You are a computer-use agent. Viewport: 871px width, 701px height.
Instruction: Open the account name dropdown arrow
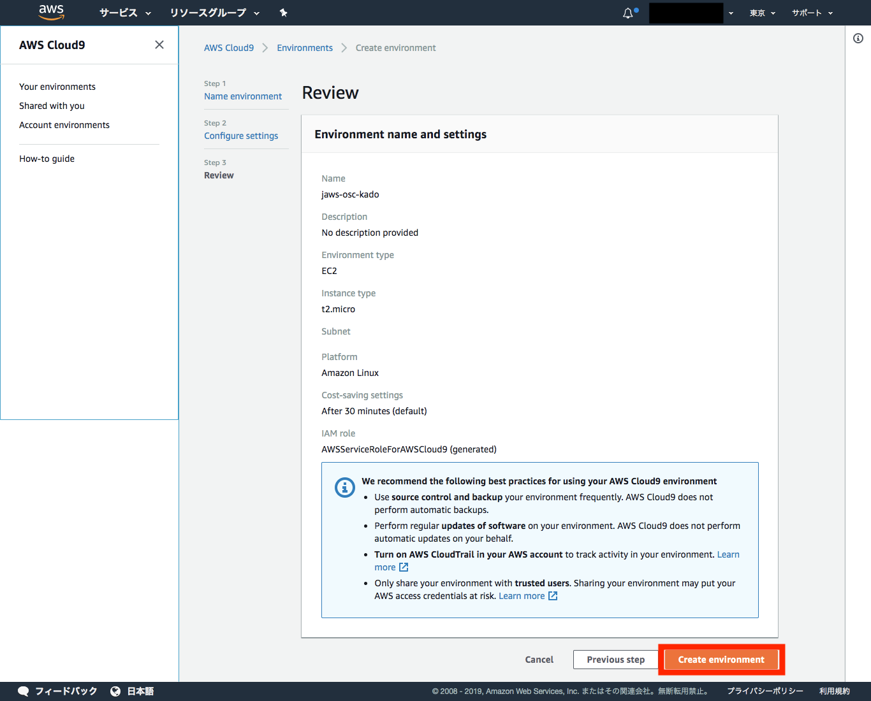coord(731,13)
